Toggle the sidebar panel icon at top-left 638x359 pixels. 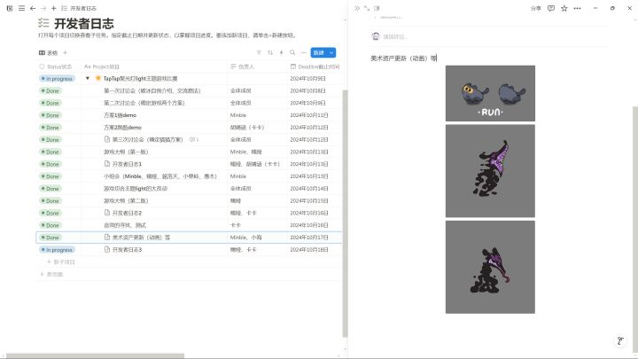[10, 8]
